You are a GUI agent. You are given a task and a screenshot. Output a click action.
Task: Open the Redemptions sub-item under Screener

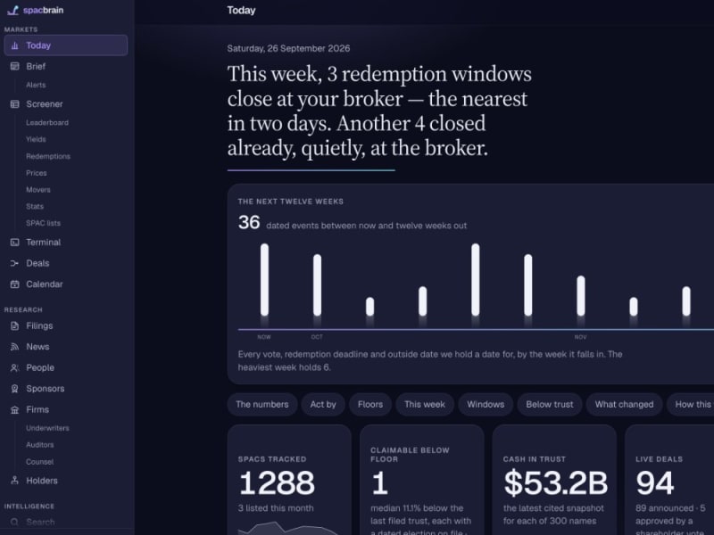48,157
